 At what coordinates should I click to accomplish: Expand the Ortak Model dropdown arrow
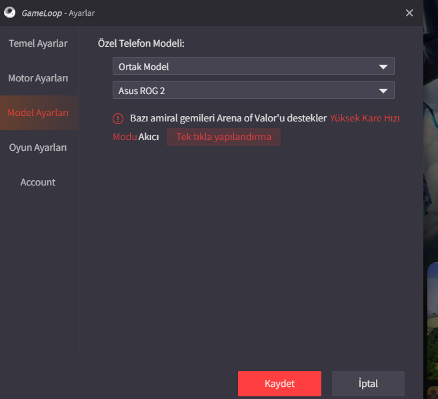click(x=383, y=67)
